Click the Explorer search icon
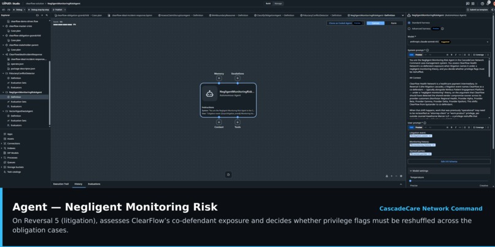Viewport: 495px width, 247px height. [47, 15]
